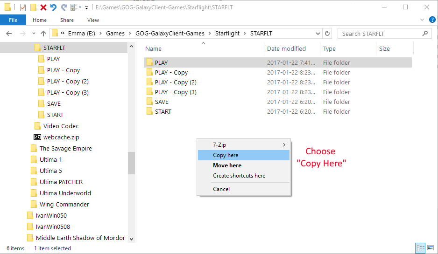Go up one folder with Up arrow
This screenshot has height=254, width=438.
point(43,34)
